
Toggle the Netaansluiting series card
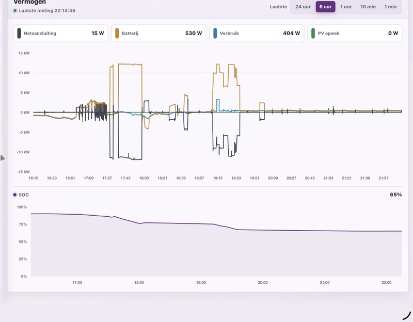(60, 33)
